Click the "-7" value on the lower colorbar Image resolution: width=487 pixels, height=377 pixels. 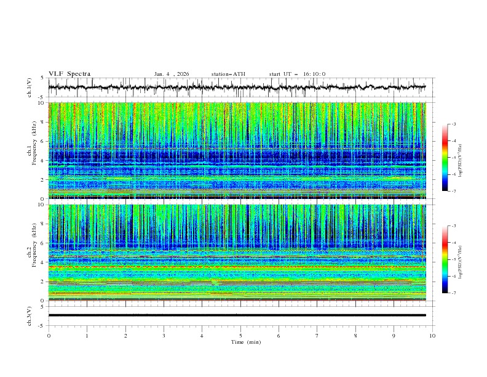click(454, 293)
